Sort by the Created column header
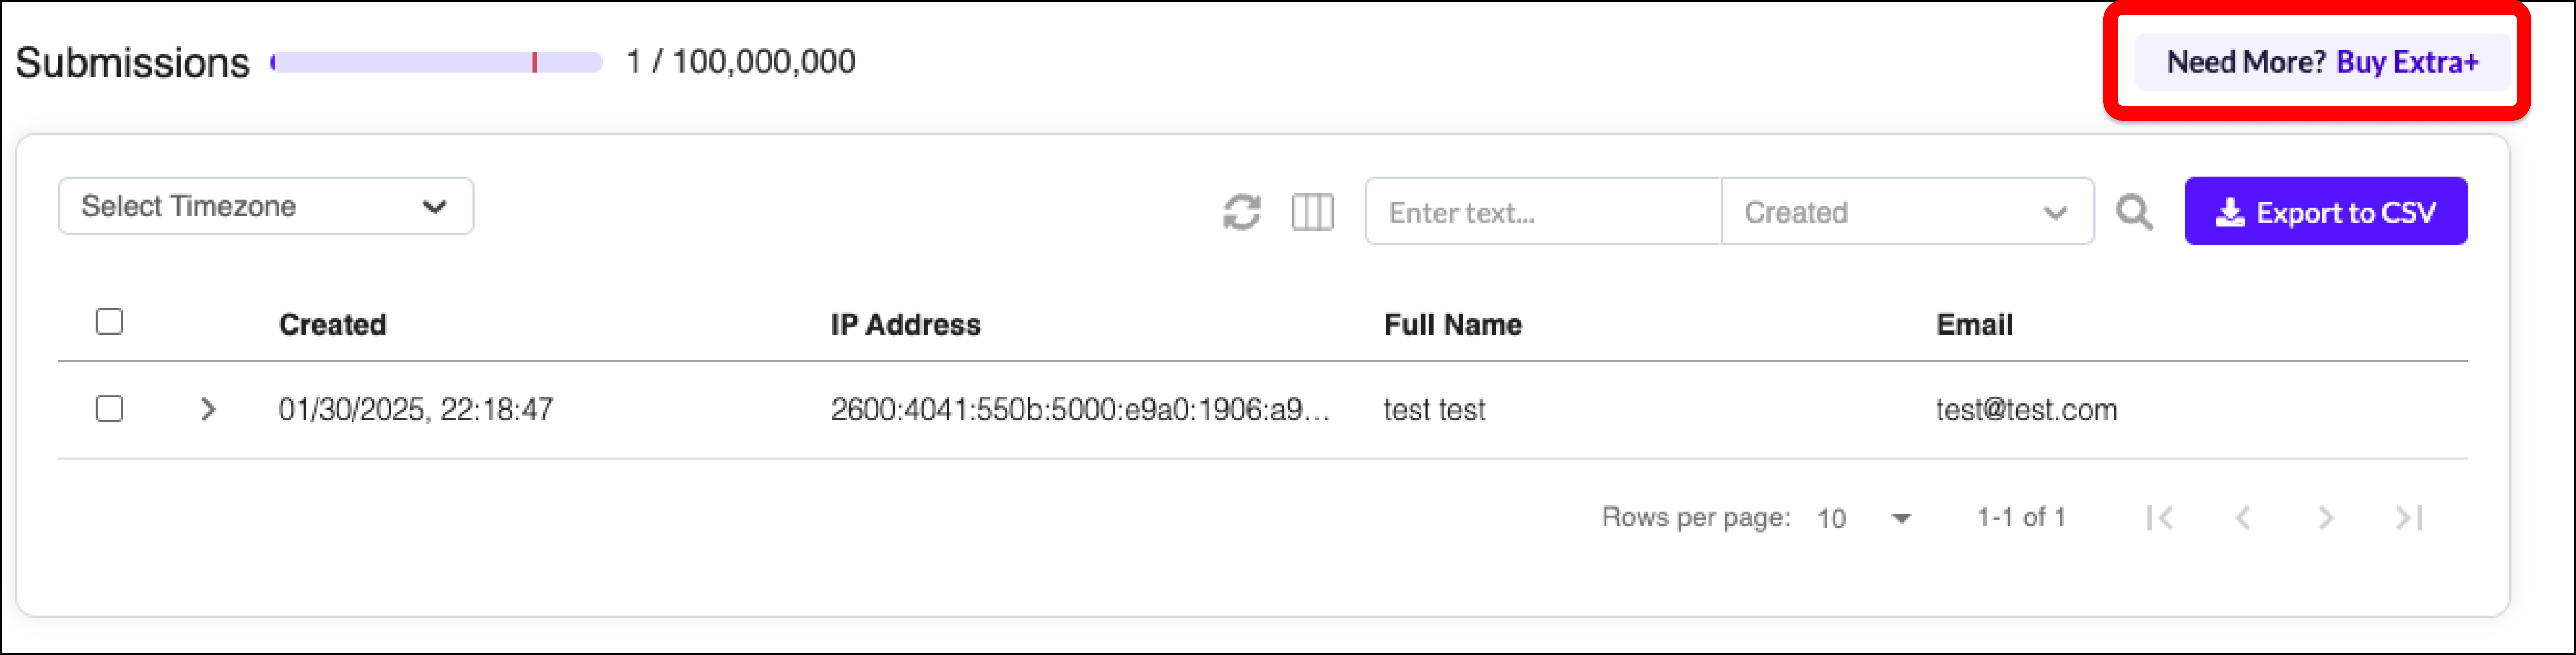This screenshot has width=2576, height=655. [332, 324]
